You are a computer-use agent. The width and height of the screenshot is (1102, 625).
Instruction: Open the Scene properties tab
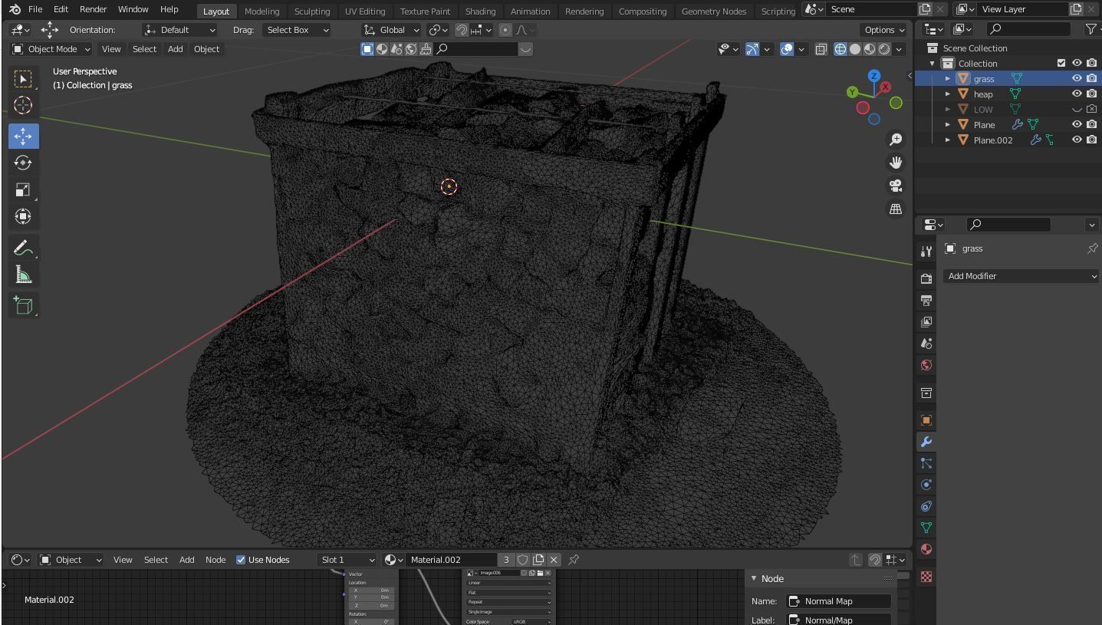tap(926, 343)
